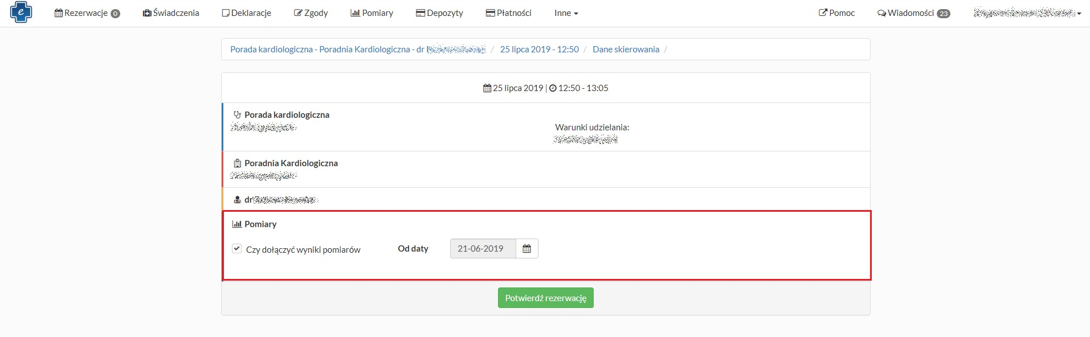Open the calendar date picker icon

[526, 249]
